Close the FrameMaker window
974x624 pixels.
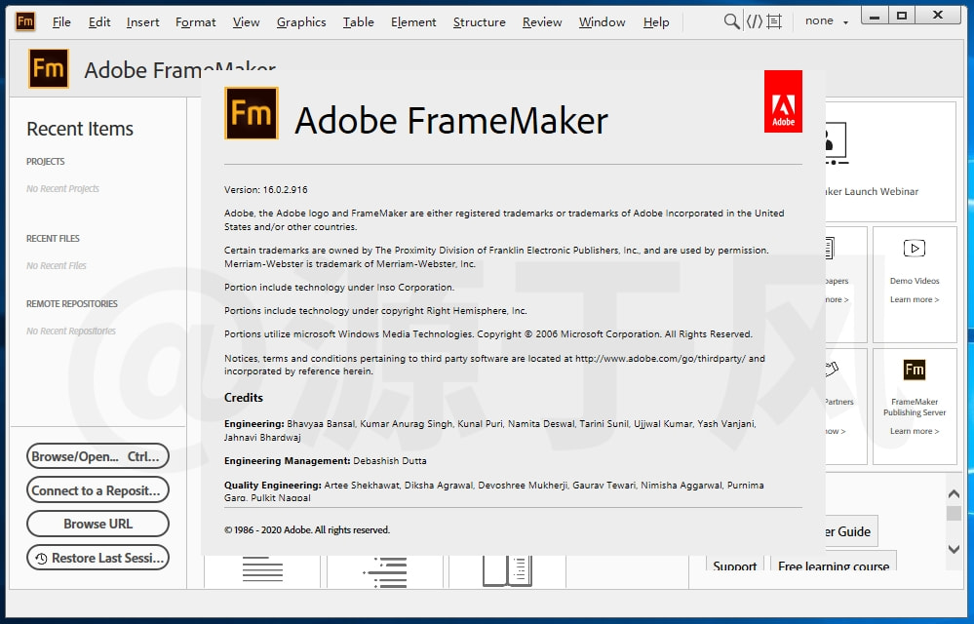point(939,15)
